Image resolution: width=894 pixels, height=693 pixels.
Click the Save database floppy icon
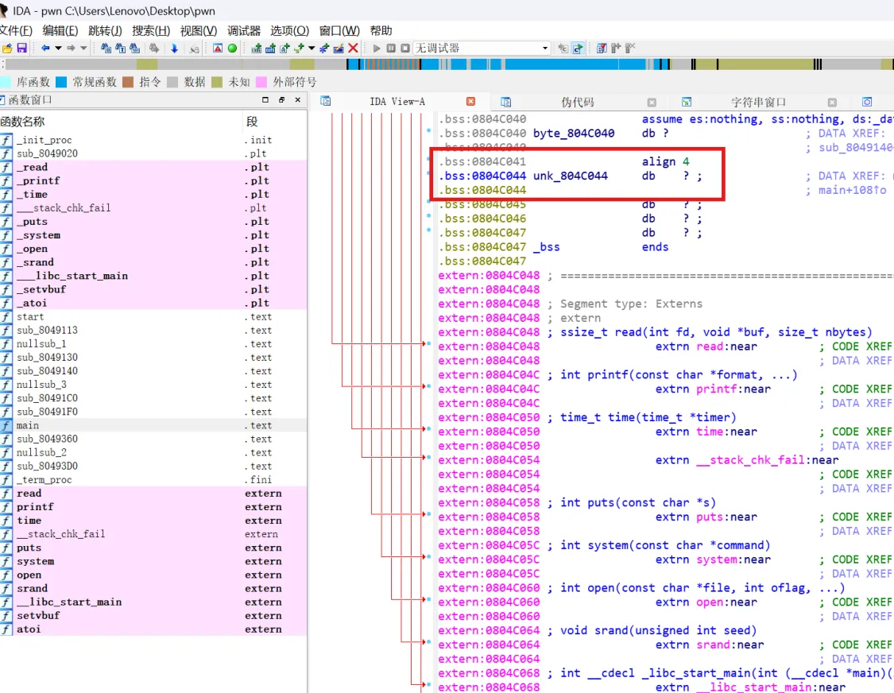[22, 48]
